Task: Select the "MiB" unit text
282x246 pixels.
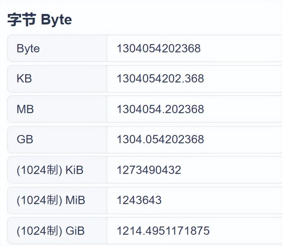Action: click(75, 200)
